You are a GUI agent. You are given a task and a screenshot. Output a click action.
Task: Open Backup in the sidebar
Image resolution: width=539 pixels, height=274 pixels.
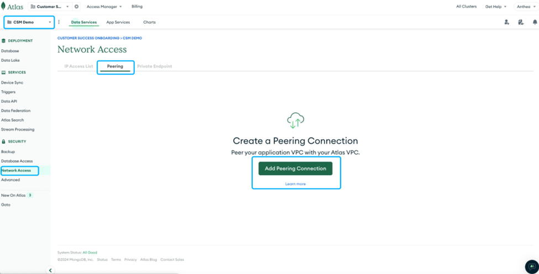coord(8,151)
